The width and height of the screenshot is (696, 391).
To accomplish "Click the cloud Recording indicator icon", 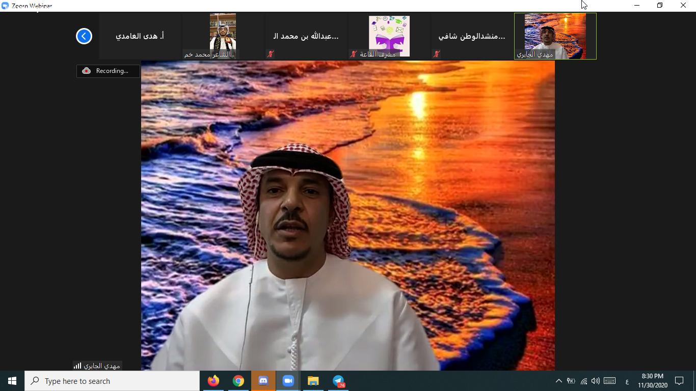I will click(85, 71).
